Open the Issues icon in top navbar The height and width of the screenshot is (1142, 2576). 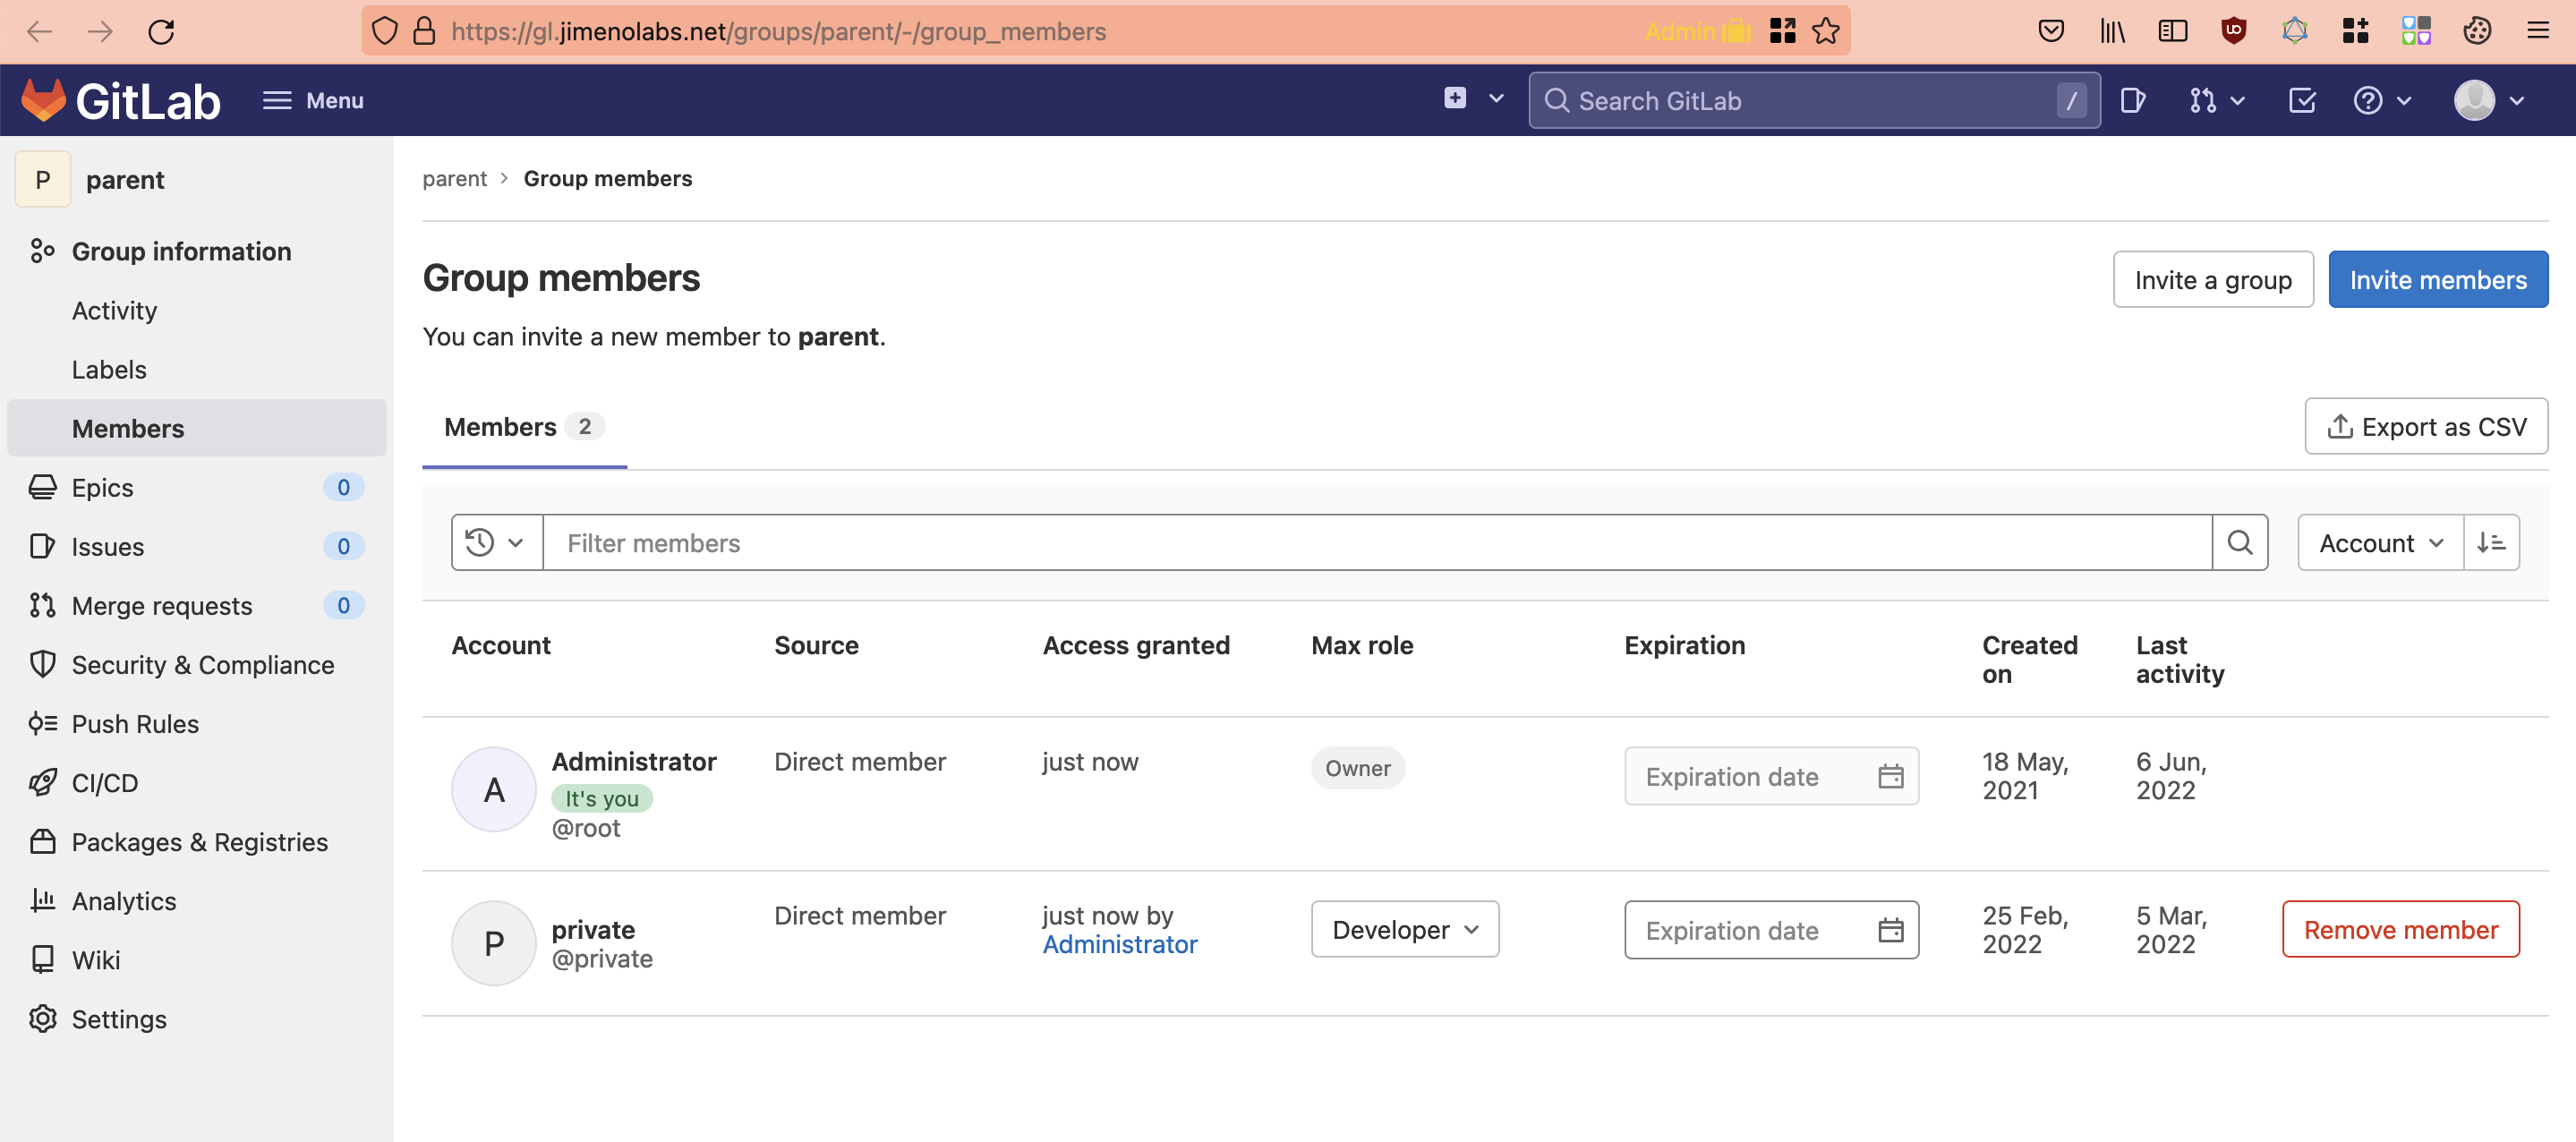2132,100
